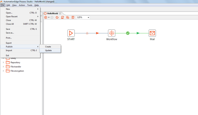
Task: Choose Print... from the File menu
Action: [21, 38]
